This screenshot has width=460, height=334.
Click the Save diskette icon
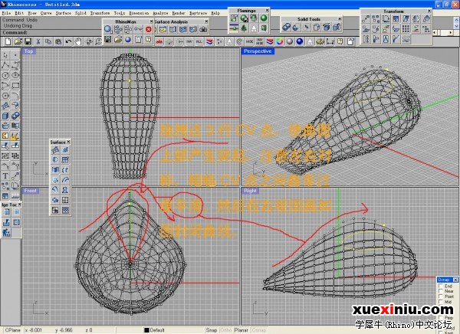coord(28,41)
